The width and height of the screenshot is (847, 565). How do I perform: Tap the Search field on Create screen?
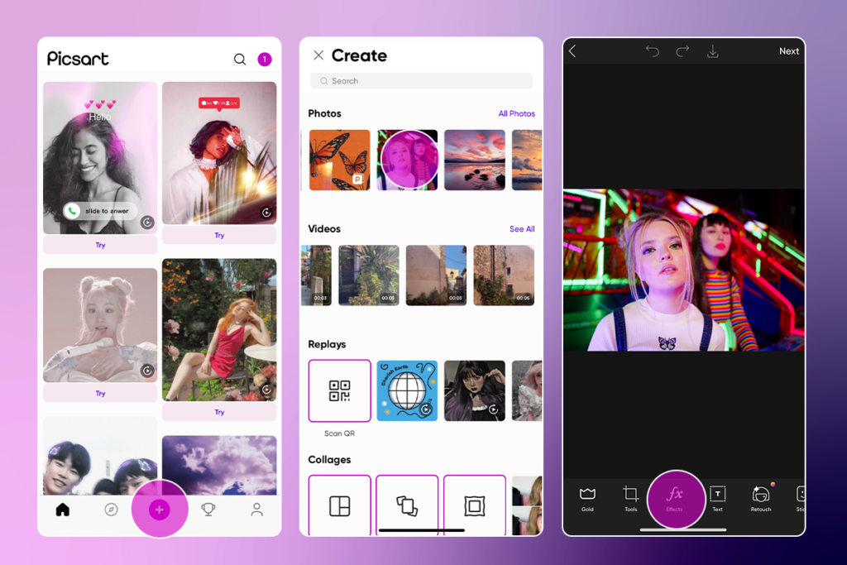(x=421, y=80)
